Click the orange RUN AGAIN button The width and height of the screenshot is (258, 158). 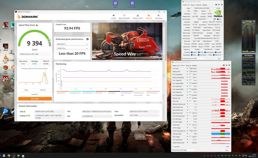(35, 99)
